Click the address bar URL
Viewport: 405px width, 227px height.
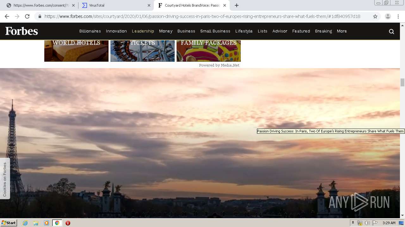pos(202,16)
